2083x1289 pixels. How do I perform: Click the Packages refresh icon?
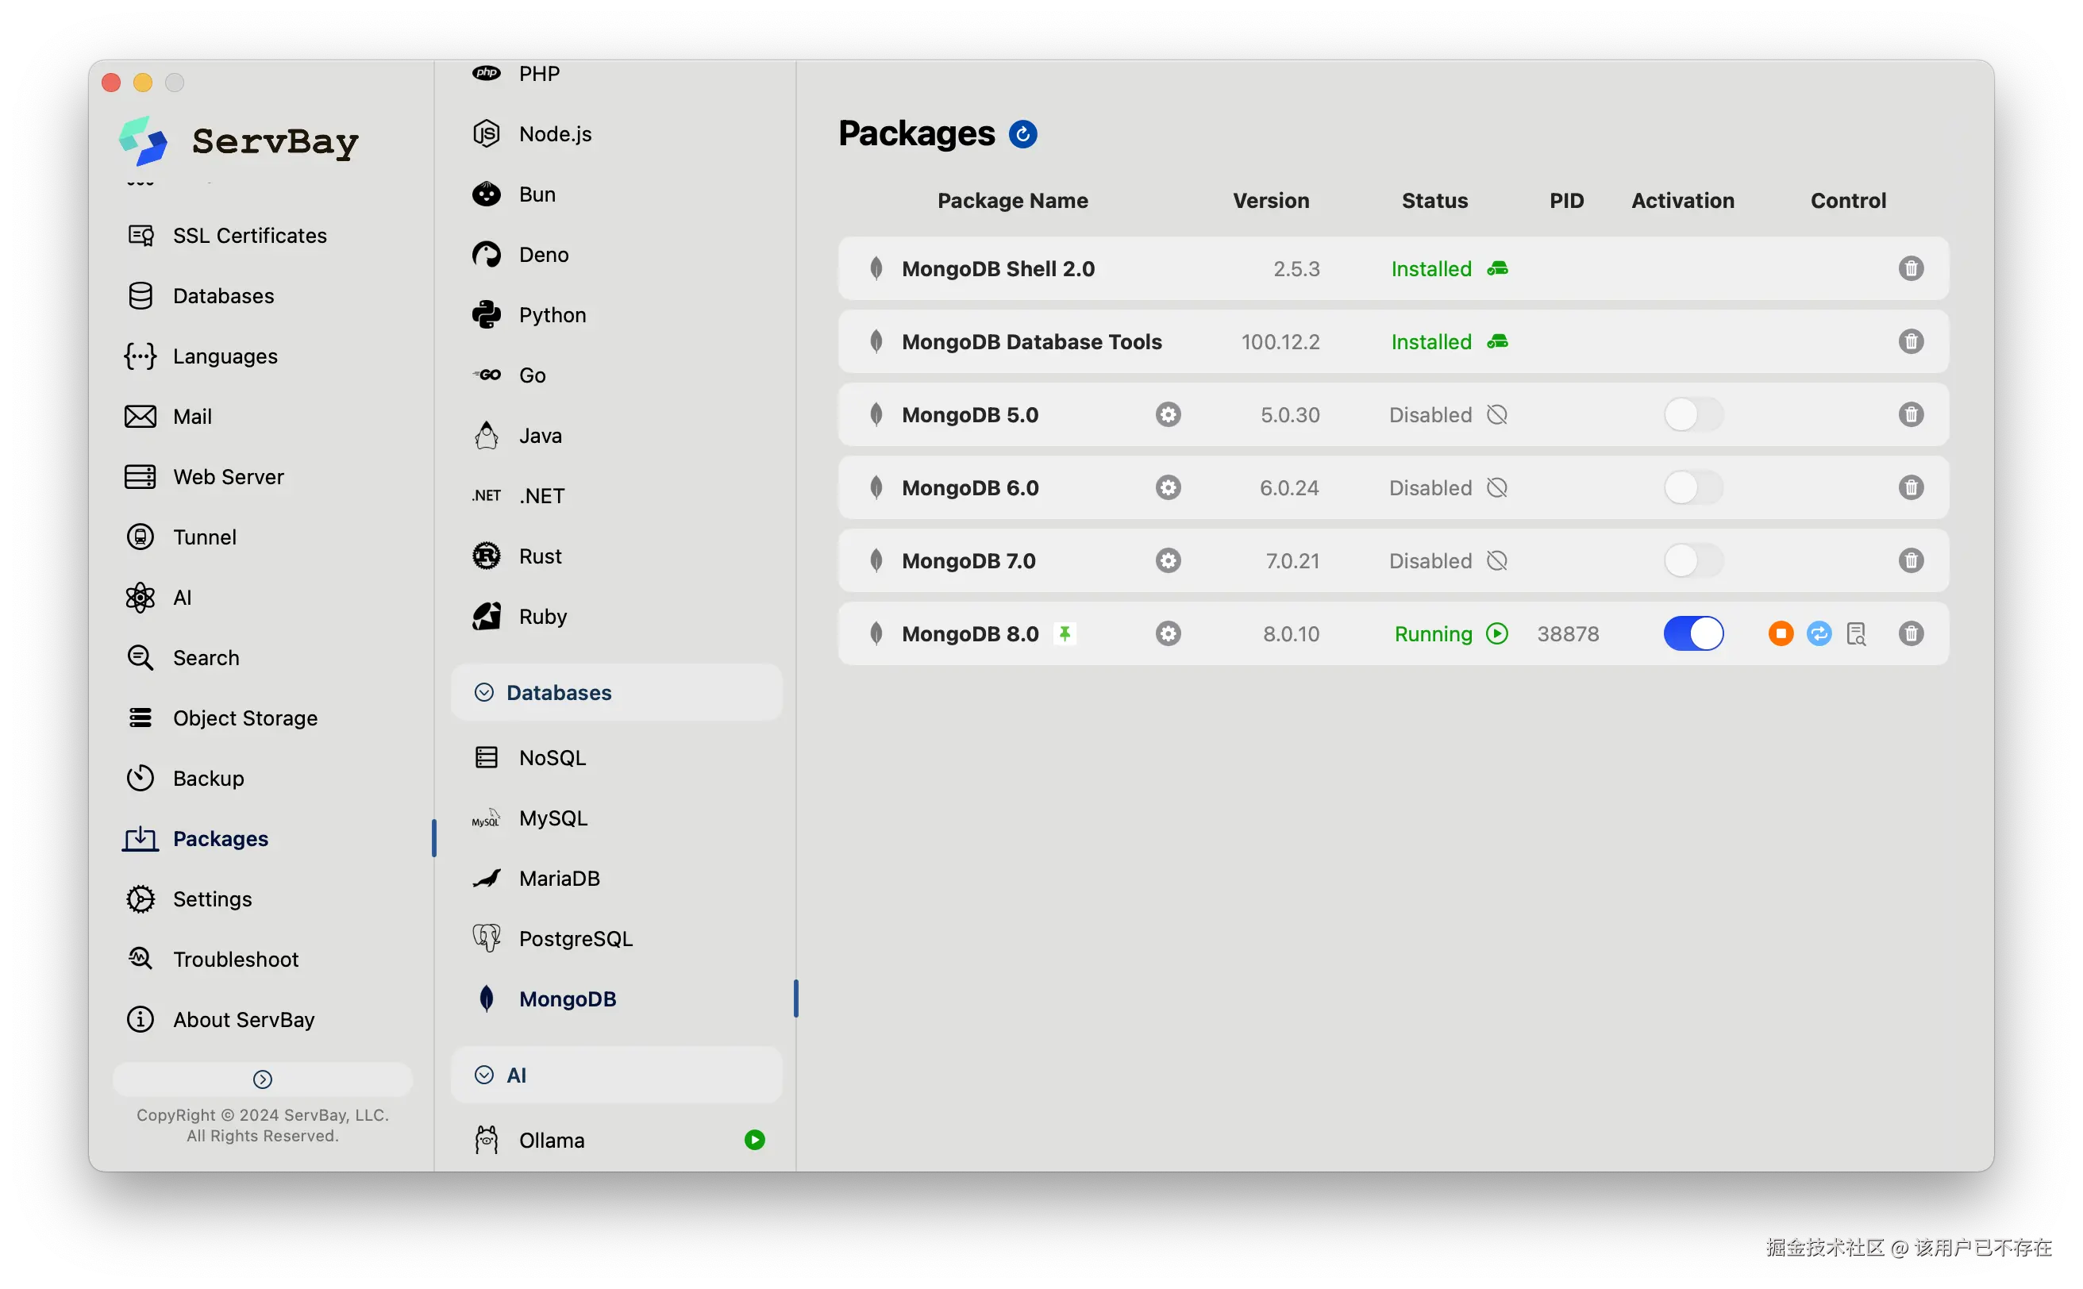point(1022,134)
